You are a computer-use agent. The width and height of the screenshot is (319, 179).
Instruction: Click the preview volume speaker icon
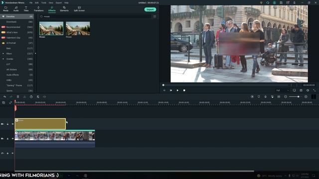tap(308, 90)
